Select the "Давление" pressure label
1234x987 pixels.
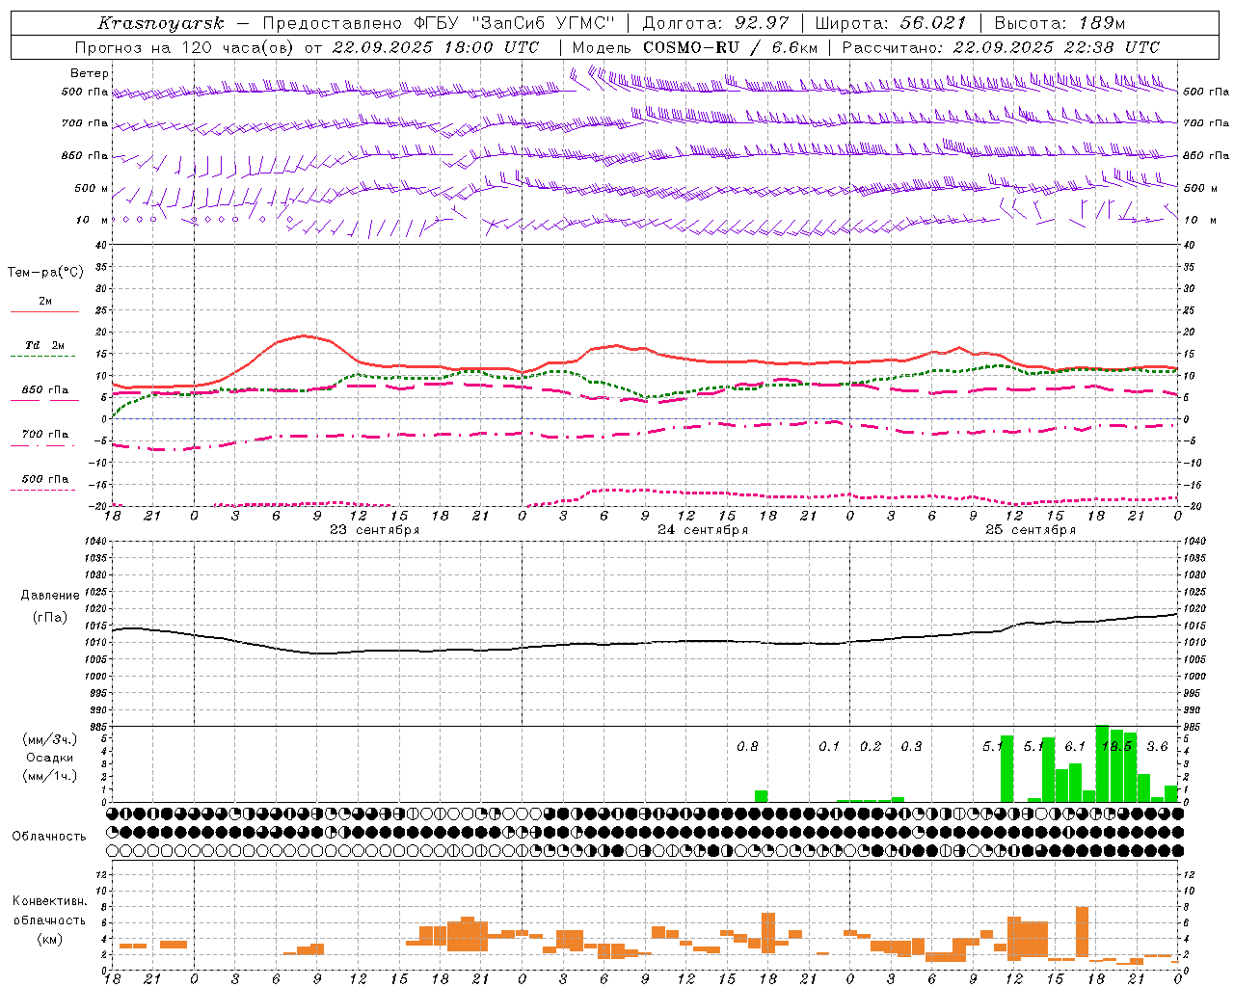[x=50, y=596]
